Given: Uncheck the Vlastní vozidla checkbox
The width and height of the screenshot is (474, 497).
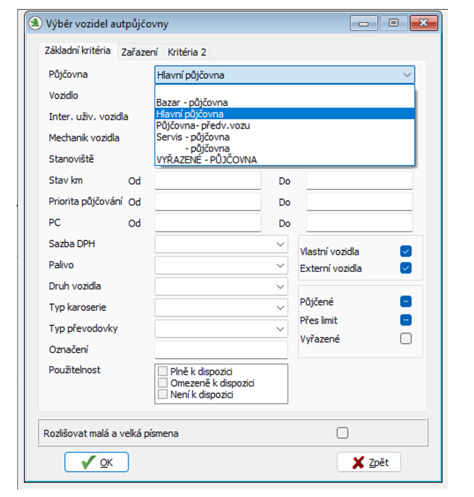Looking at the screenshot, I should coord(406,252).
